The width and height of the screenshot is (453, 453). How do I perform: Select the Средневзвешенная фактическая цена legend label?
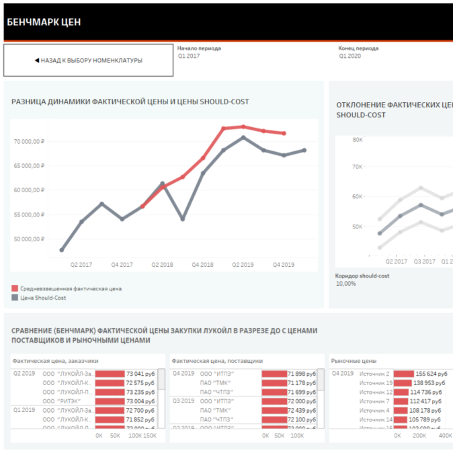(71, 288)
